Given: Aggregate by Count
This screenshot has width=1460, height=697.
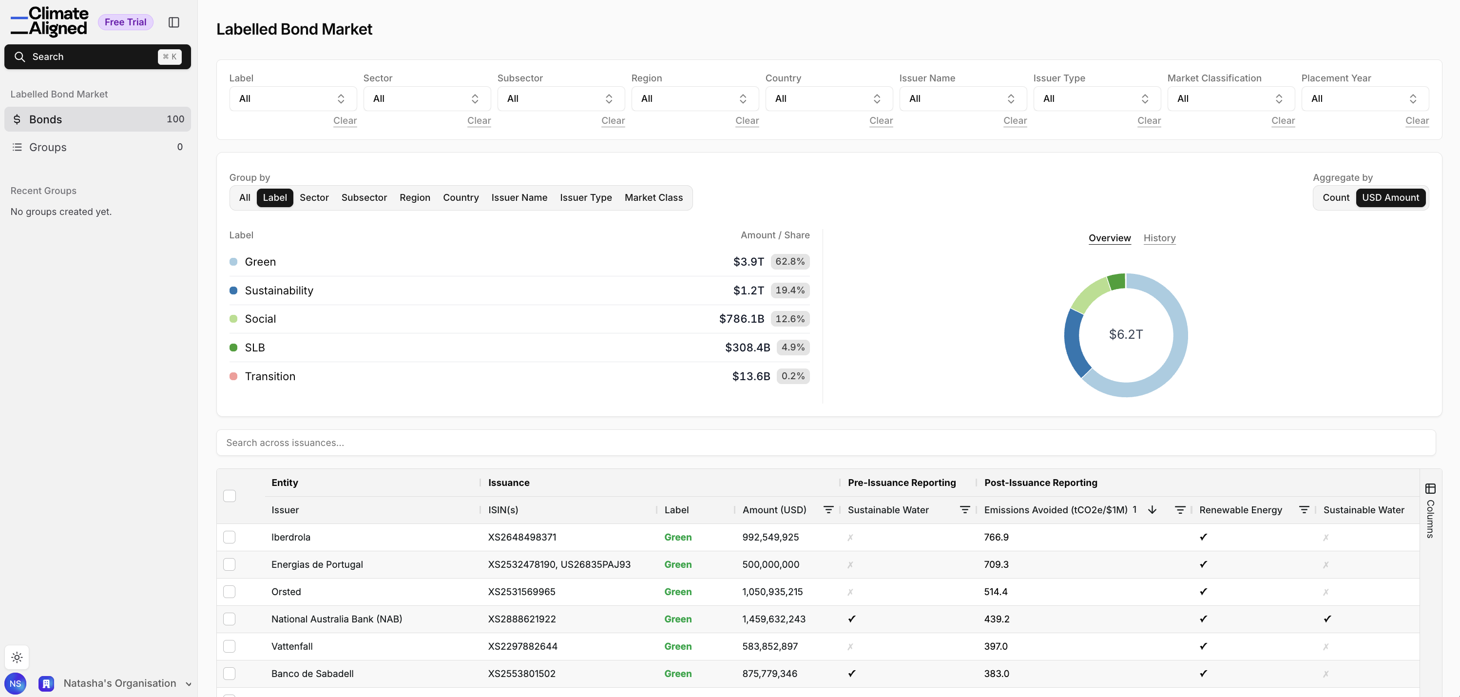Looking at the screenshot, I should [x=1335, y=198].
